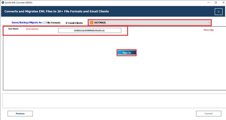
Task: Go back with the Previous button
Action: (20, 114)
